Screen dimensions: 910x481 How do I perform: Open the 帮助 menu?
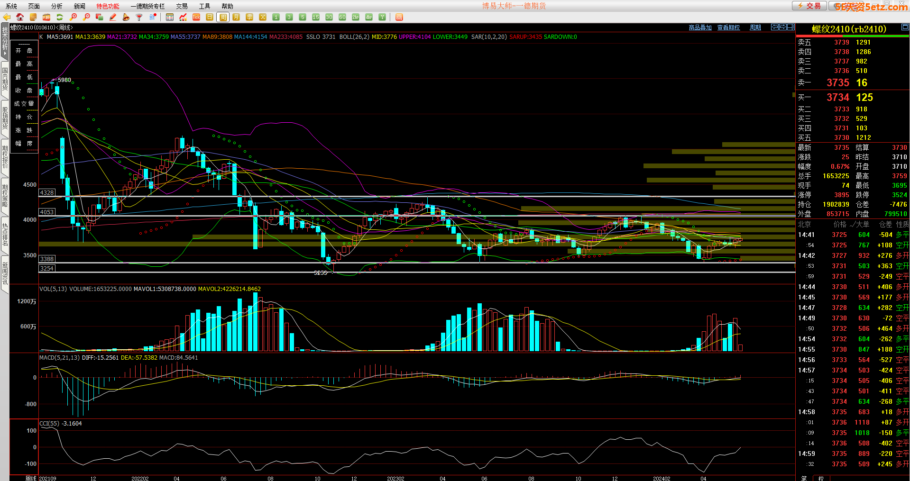coord(228,6)
